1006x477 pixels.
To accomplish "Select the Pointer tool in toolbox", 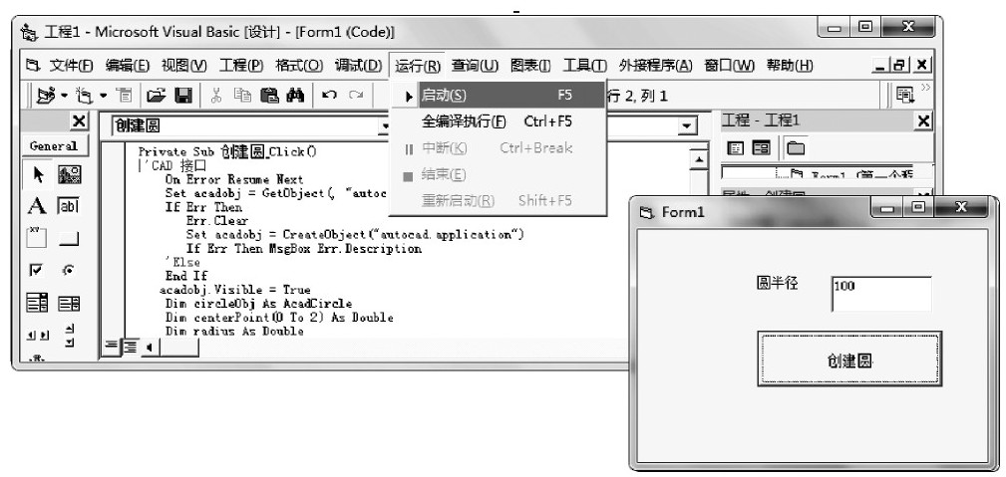I will pyautogui.click(x=38, y=174).
